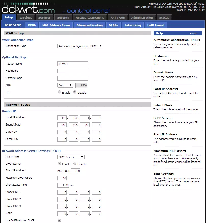Click the Client Lease Time field
This screenshot has width=206, height=223.
tap(63, 185)
